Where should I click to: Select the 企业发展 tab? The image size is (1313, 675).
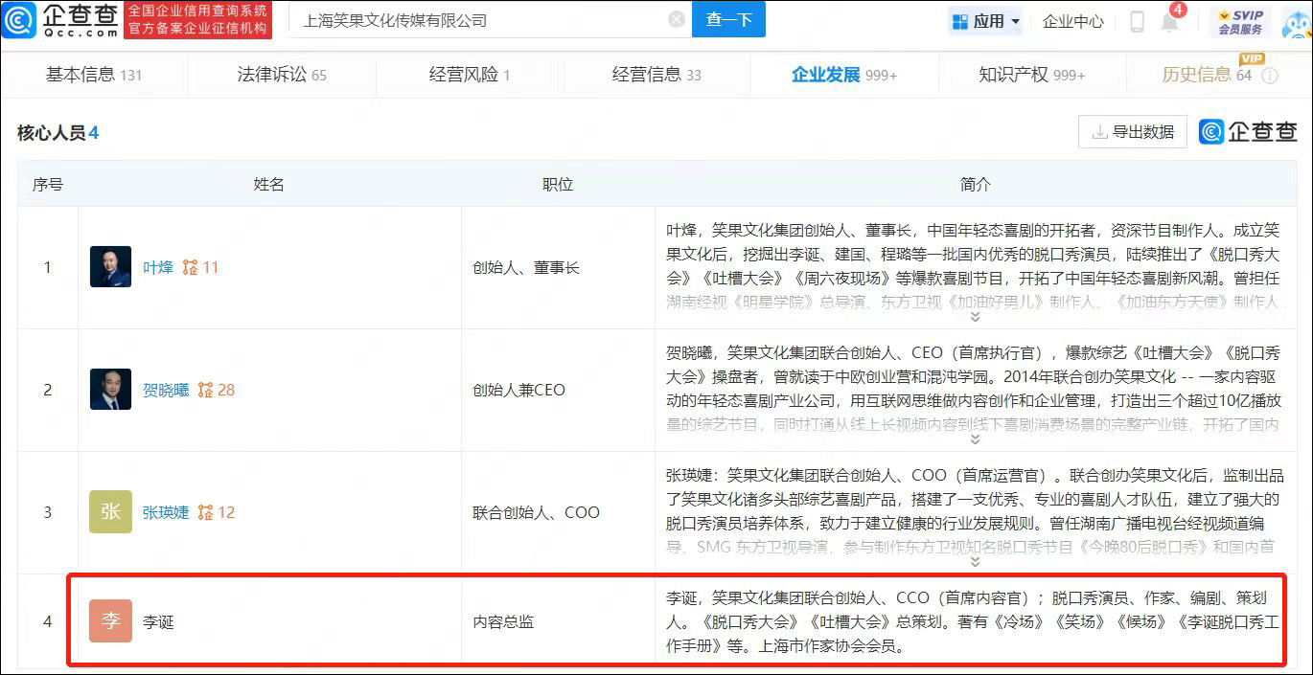click(844, 75)
